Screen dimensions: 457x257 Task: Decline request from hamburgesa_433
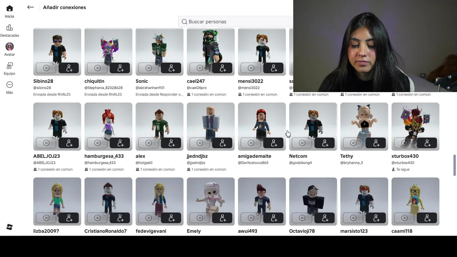(97, 143)
